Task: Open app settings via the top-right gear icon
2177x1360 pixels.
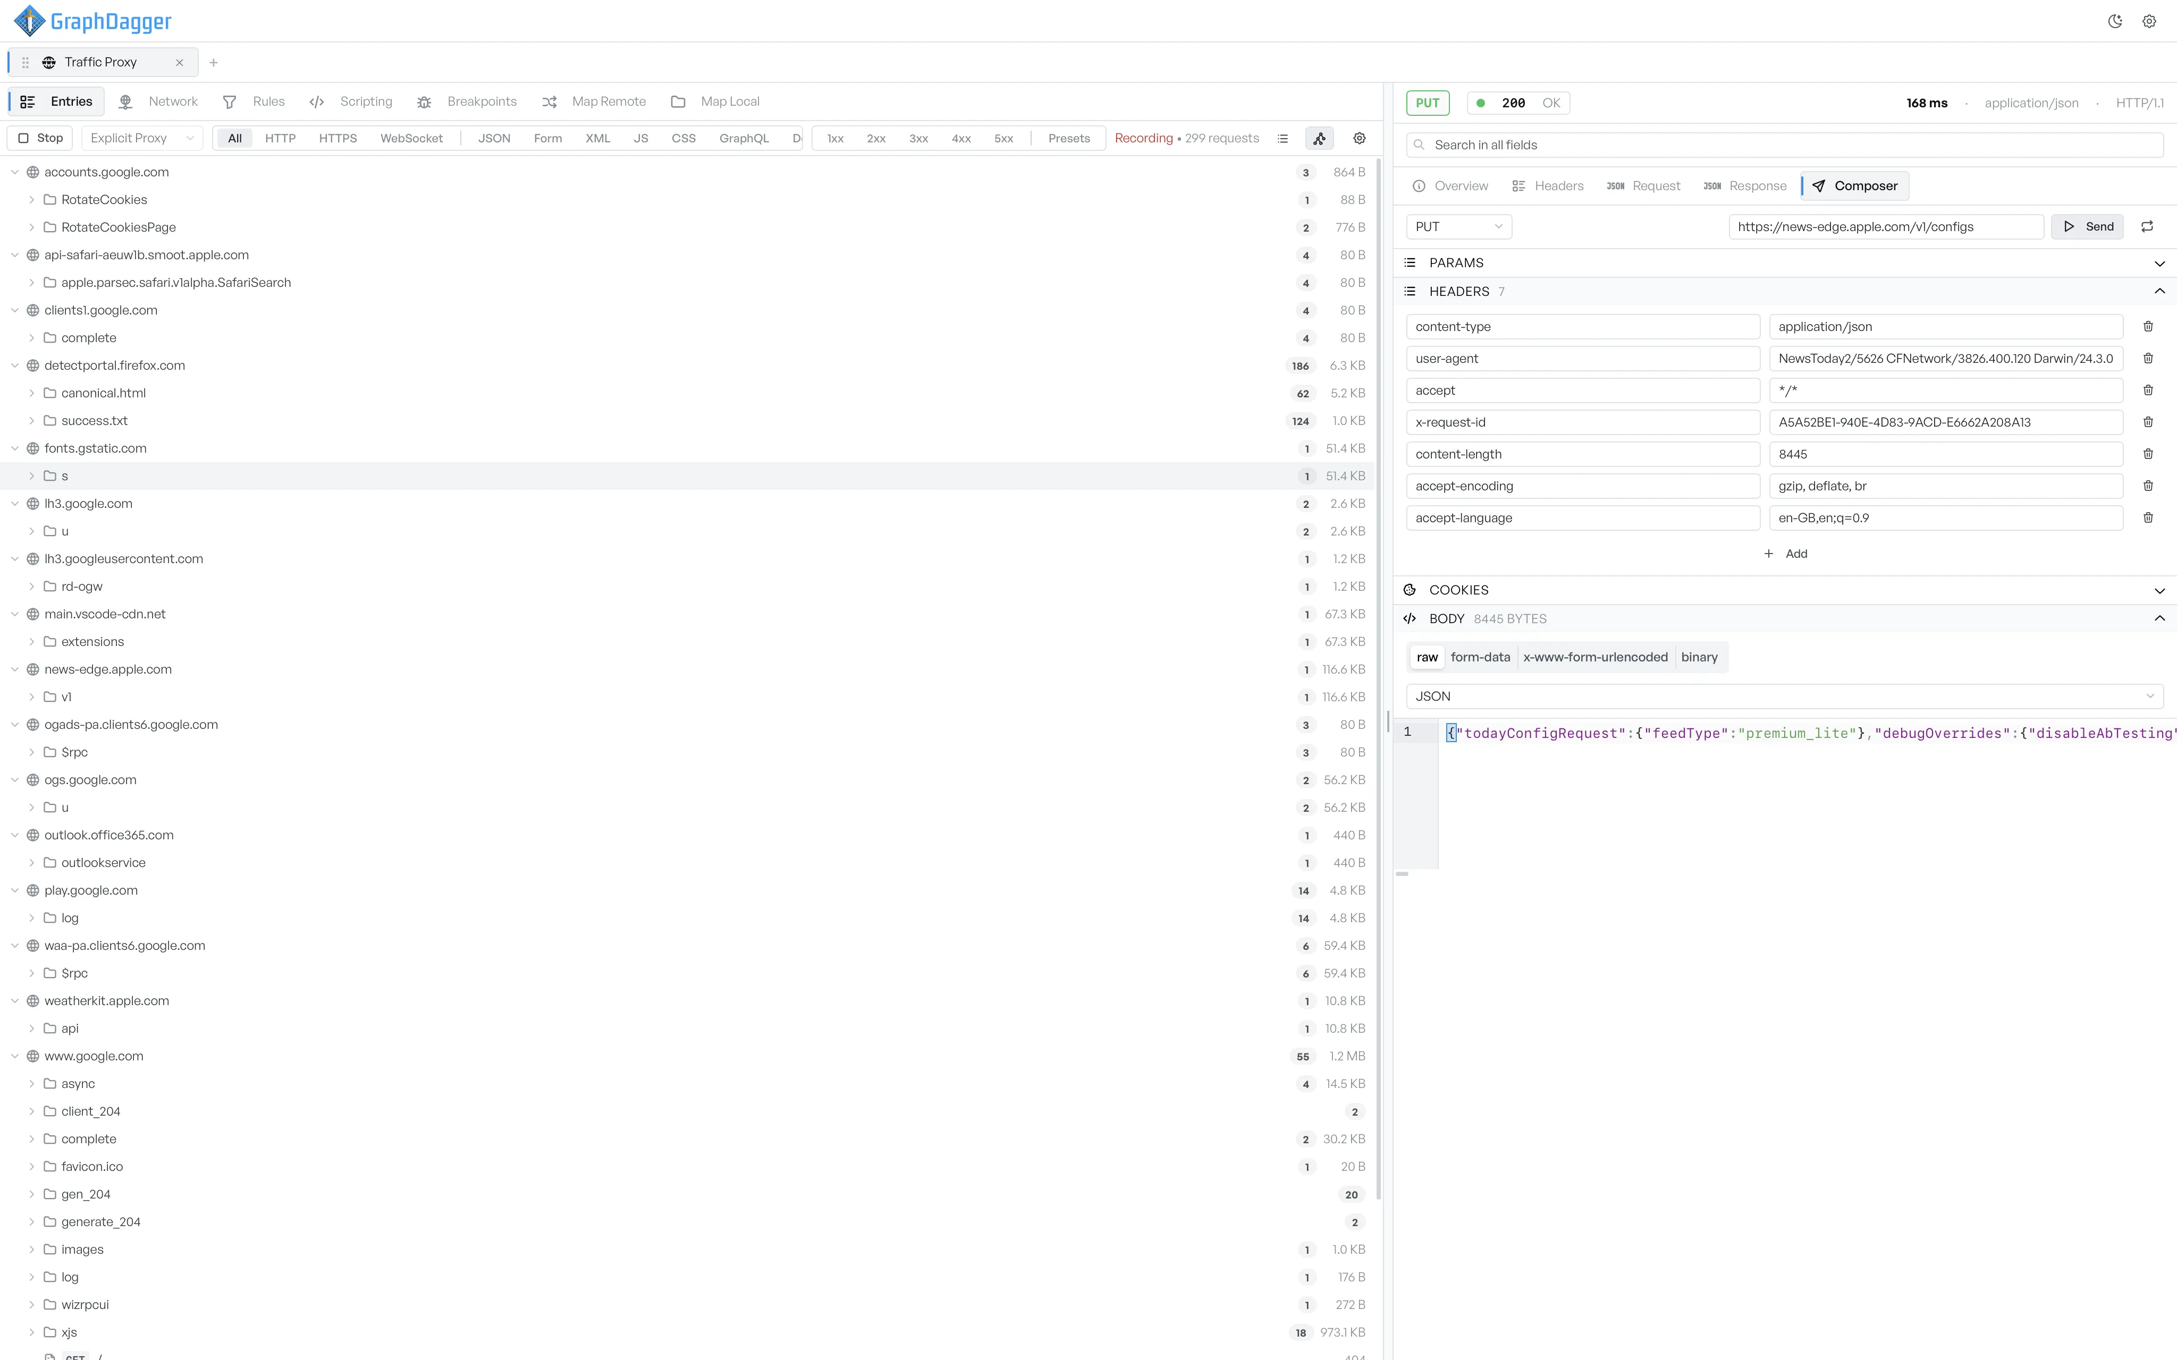Action: (x=2149, y=22)
